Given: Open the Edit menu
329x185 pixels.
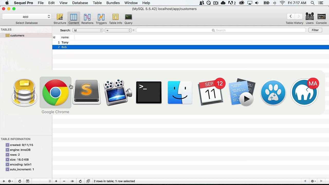Looking at the screenshot, I should click(51, 3).
